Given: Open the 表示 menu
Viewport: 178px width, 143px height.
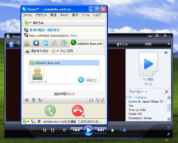Looking at the screenshot, I should [75, 15].
